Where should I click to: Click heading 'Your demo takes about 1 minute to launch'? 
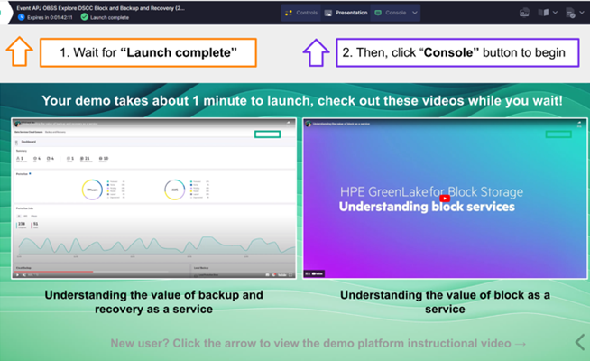pos(302,101)
